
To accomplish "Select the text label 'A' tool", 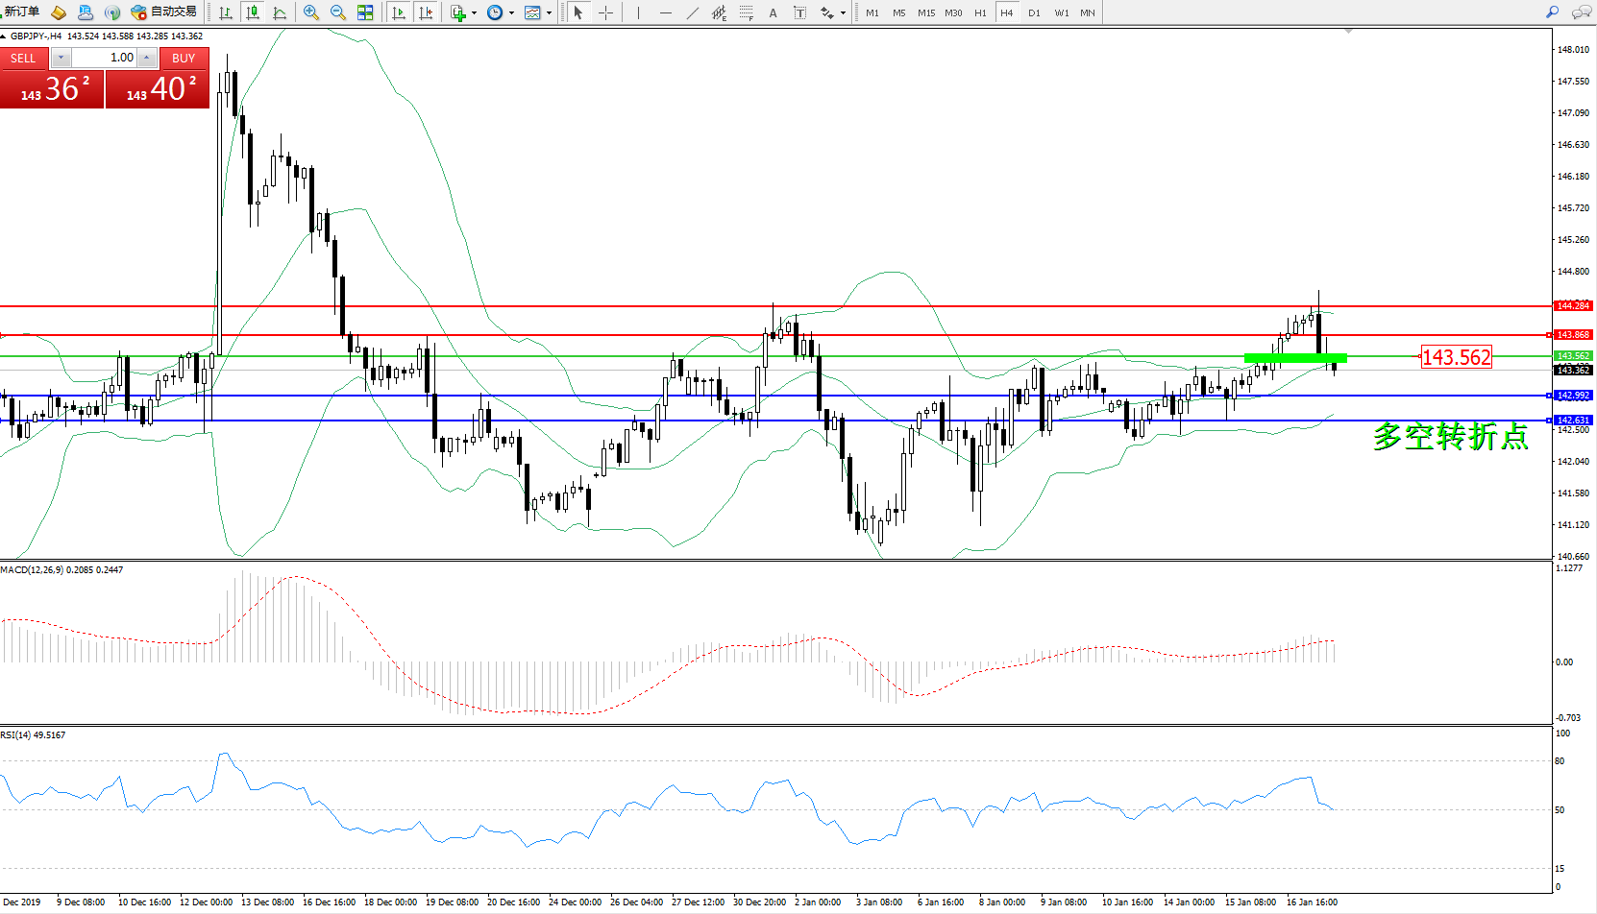I will 773,12.
